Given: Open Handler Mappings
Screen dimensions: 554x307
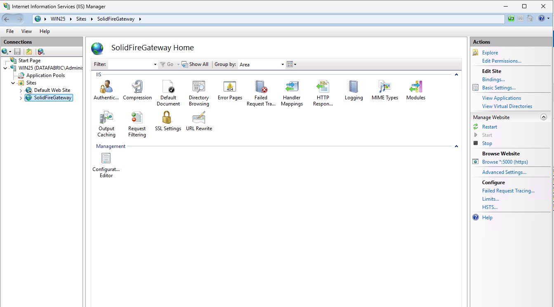Looking at the screenshot, I should (292, 93).
